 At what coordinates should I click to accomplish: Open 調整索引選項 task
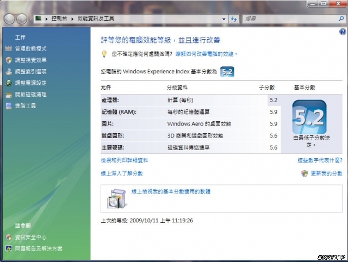(31, 71)
